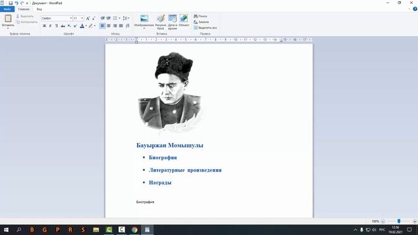Image resolution: width=418 pixels, height=235 pixels.
Task: Toggle bold (Ж) formatting
Action: click(44, 26)
